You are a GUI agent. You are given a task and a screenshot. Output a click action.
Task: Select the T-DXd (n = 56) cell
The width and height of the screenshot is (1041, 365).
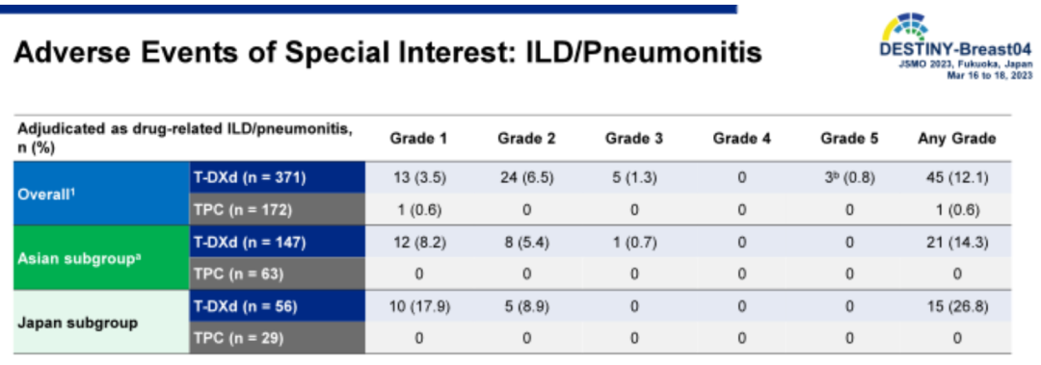pos(278,306)
